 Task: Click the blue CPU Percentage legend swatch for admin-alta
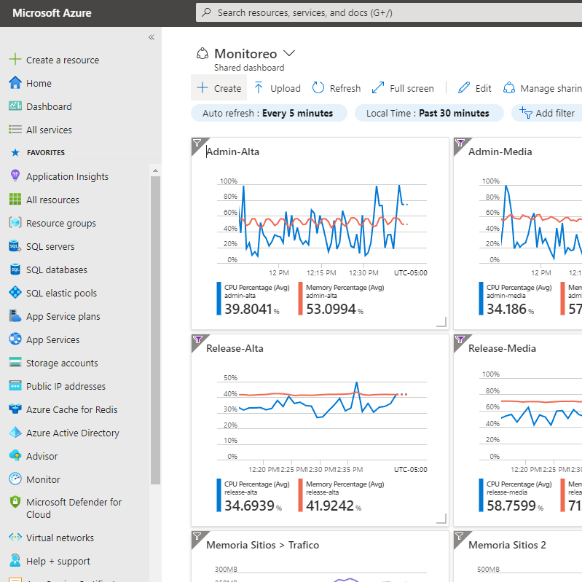click(x=218, y=299)
